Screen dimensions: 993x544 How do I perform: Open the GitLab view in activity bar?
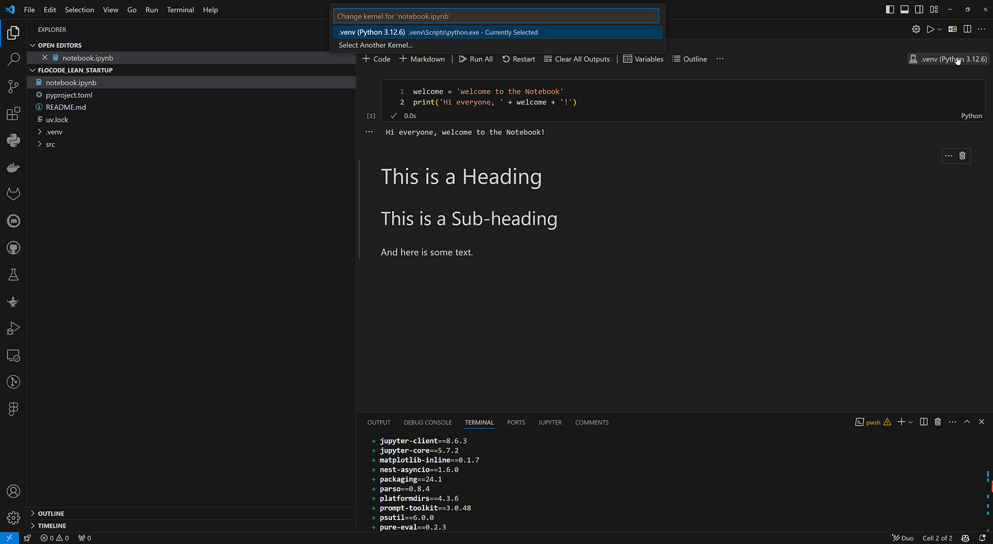pos(13,195)
